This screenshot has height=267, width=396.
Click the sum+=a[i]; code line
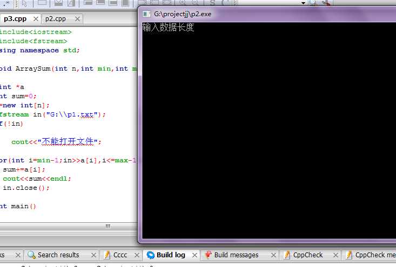(x=24, y=169)
